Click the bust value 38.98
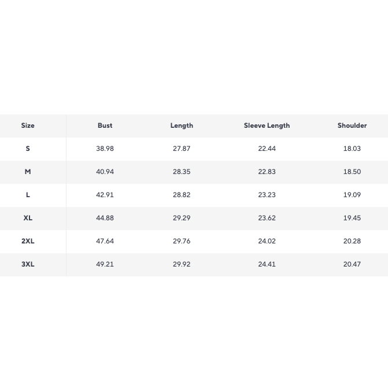Screen dimensions: 388x388 click(x=105, y=149)
